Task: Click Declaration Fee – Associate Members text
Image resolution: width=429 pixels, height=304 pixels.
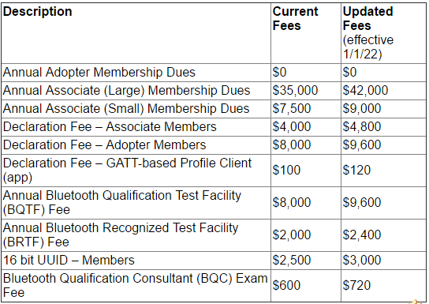Action: click(110, 126)
